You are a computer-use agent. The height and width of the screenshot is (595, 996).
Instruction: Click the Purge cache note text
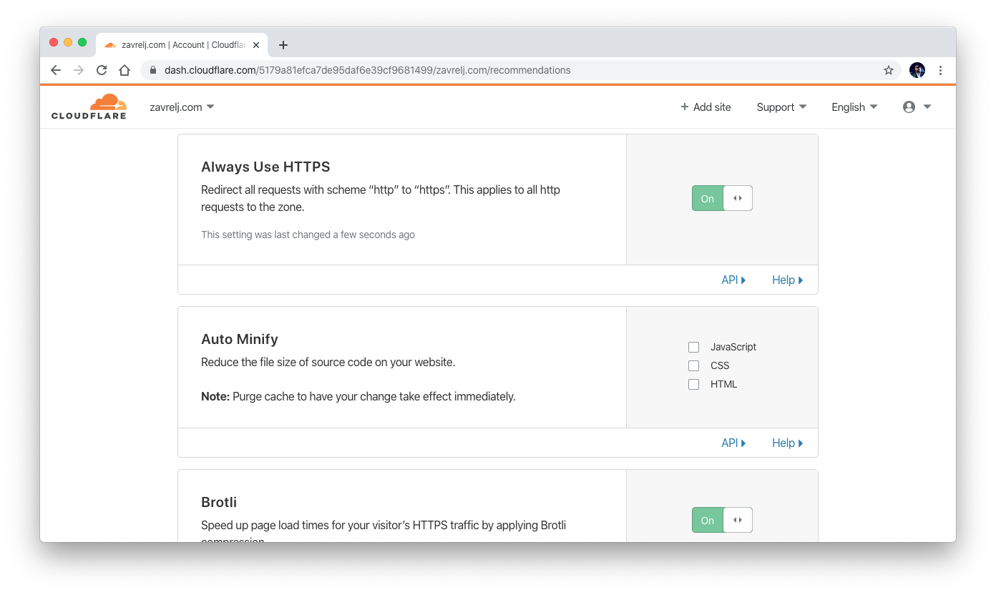[358, 396]
